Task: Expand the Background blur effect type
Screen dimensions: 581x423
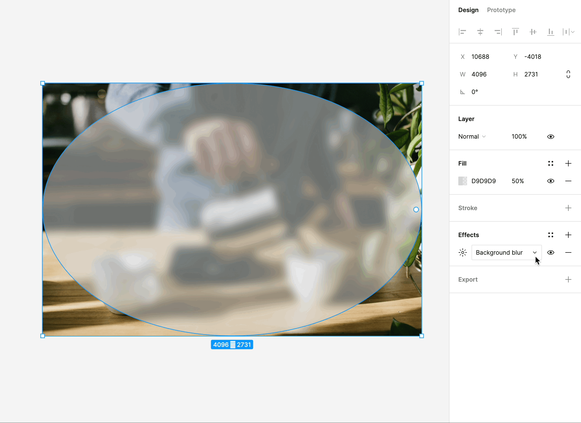Action: click(x=535, y=252)
